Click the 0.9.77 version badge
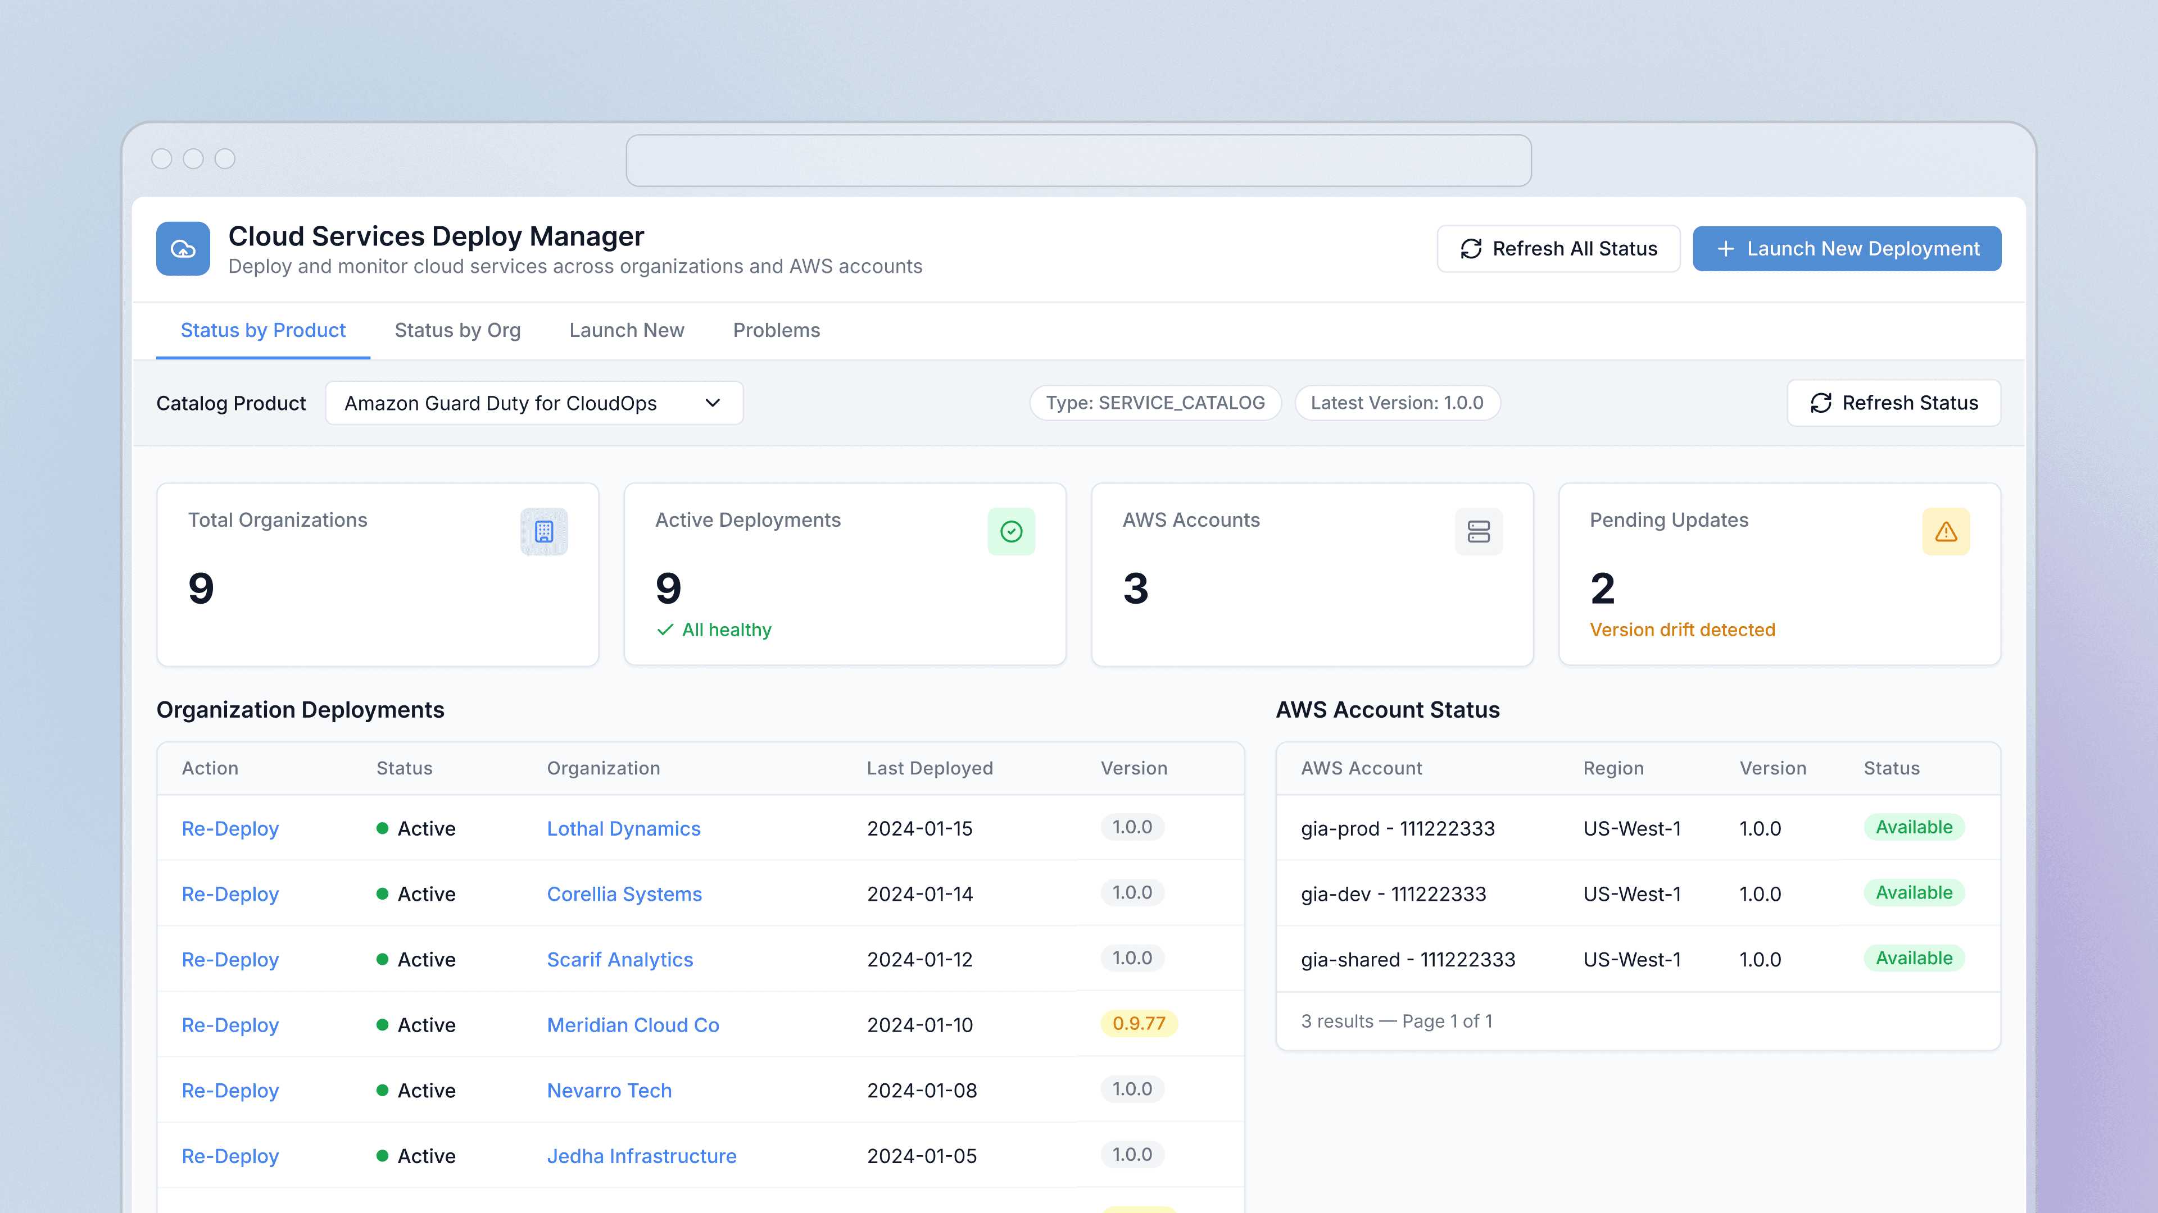 [1139, 1023]
